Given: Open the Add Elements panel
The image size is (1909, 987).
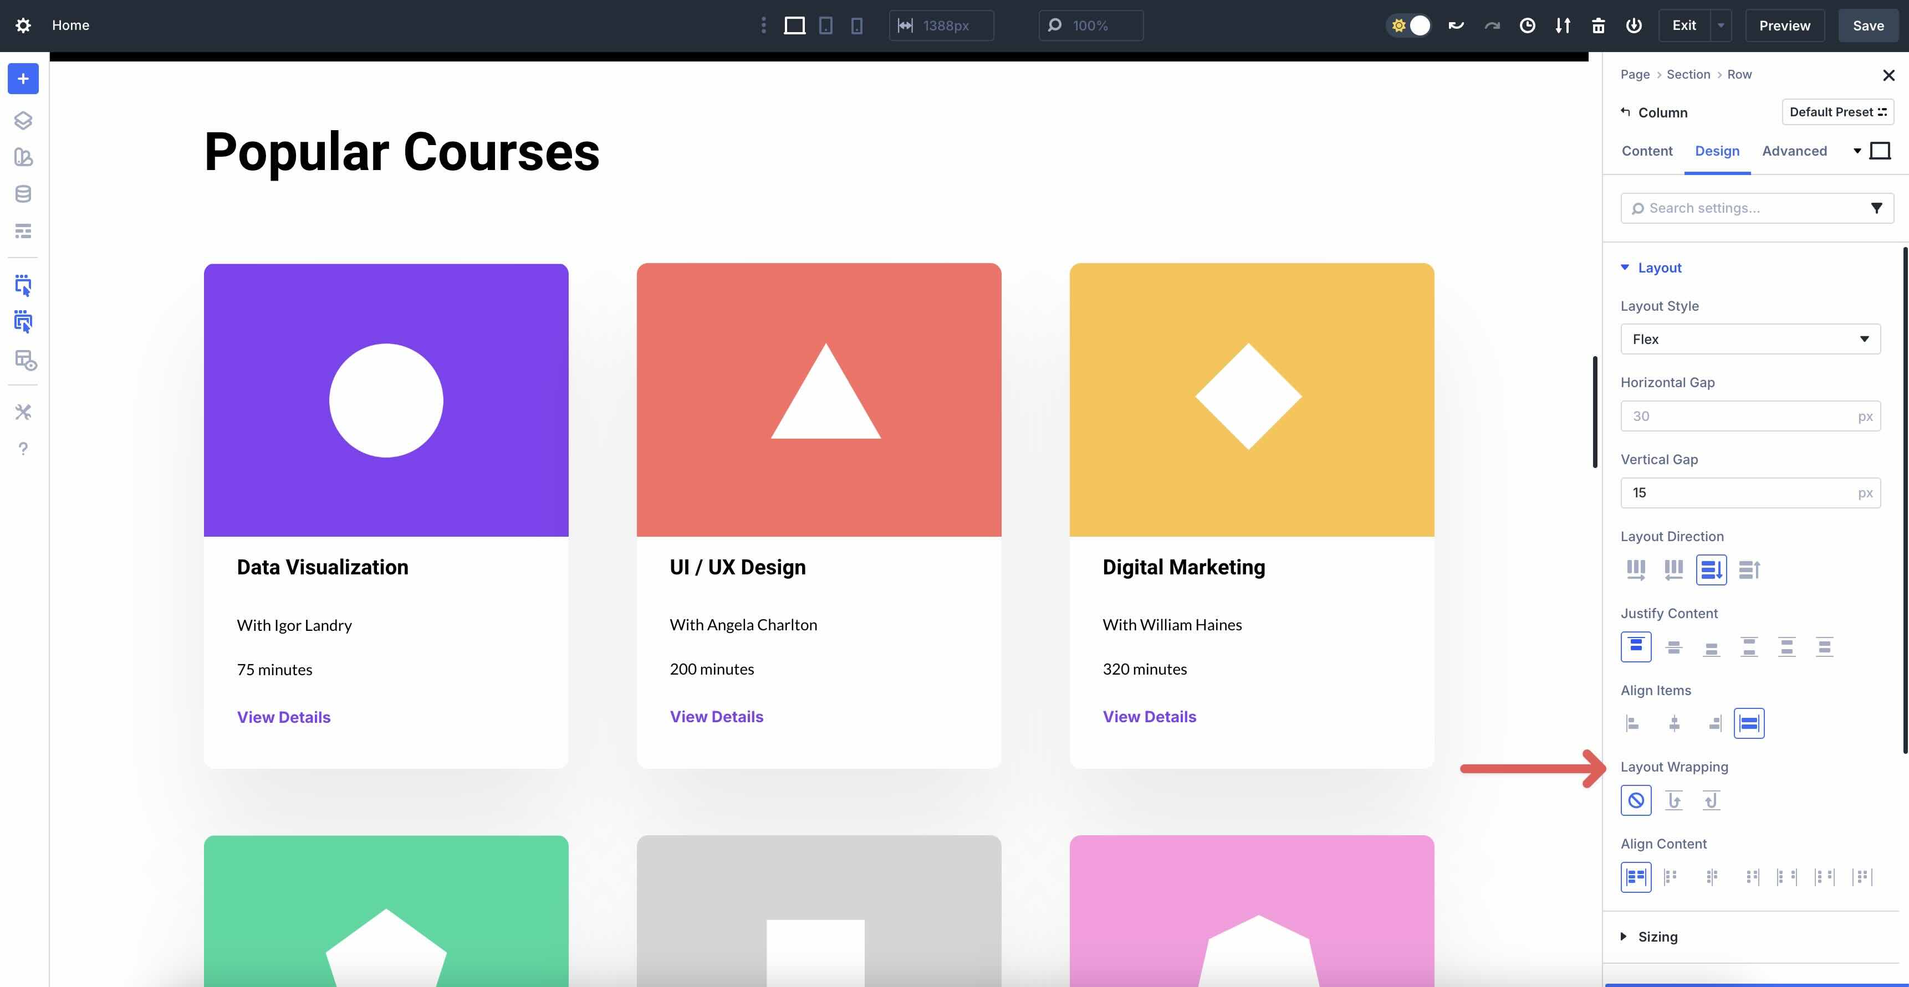Looking at the screenshot, I should (23, 79).
